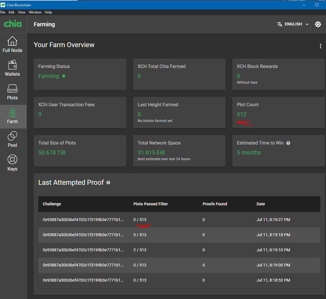
Task: Click 'Without fees' caption
Action: pyautogui.click(x=247, y=83)
